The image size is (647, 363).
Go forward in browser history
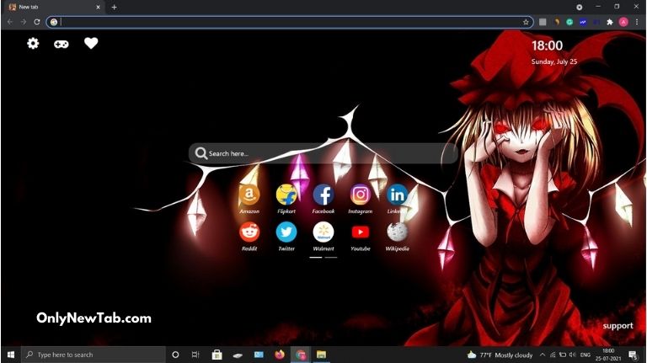(24, 22)
